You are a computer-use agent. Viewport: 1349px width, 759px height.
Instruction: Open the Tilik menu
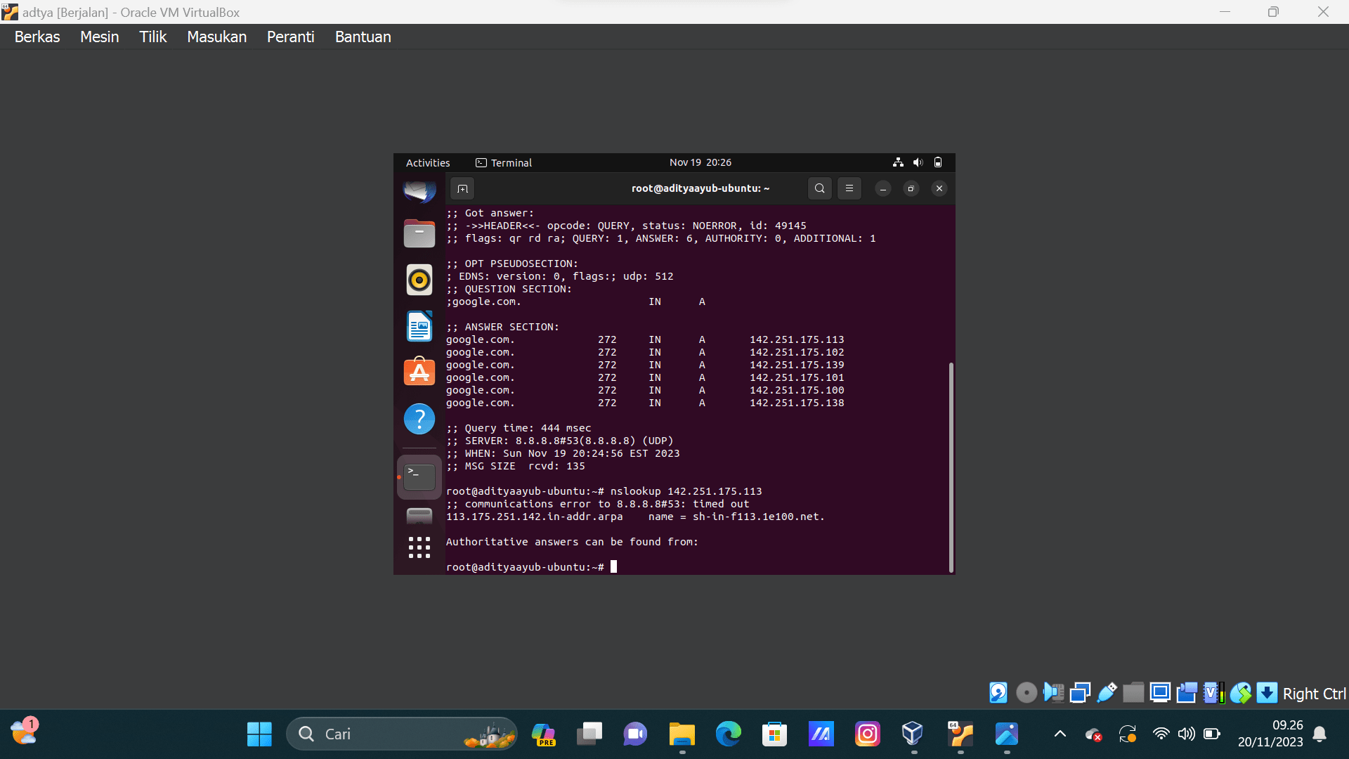pos(153,37)
